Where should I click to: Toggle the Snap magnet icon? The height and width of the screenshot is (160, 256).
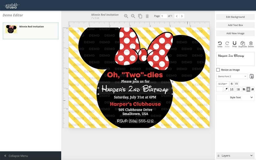point(234,44)
